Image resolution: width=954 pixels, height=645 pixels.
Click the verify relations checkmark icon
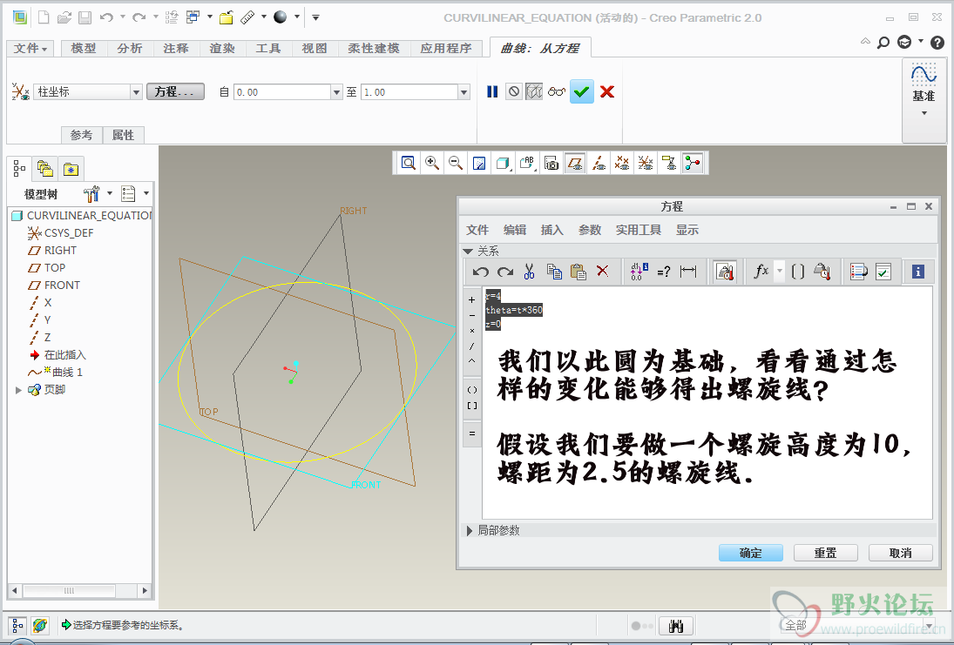tap(883, 272)
